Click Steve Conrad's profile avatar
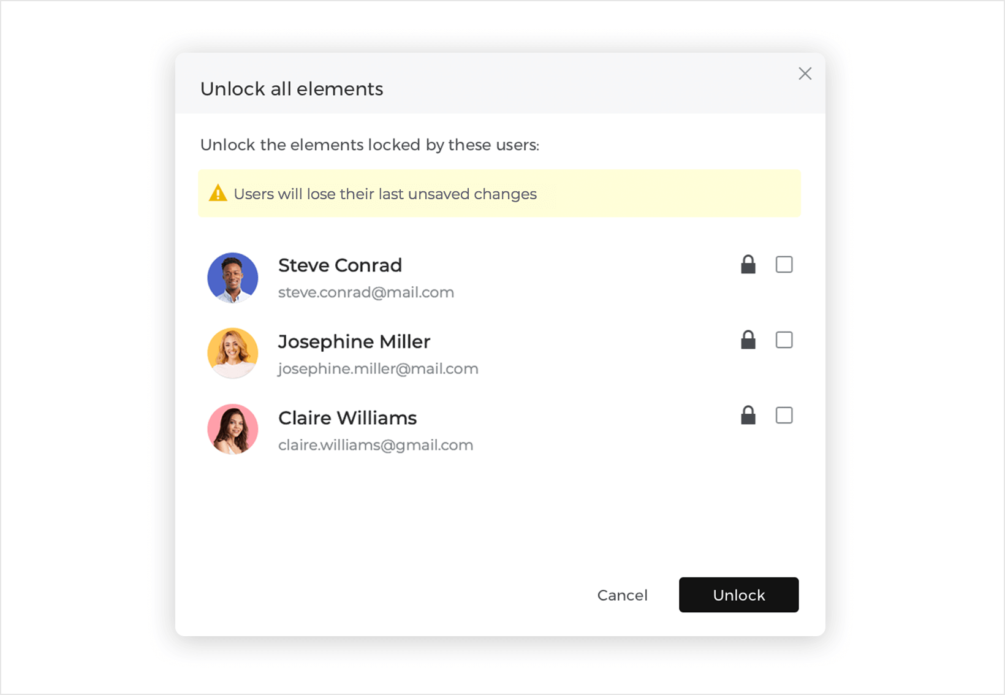 [233, 278]
